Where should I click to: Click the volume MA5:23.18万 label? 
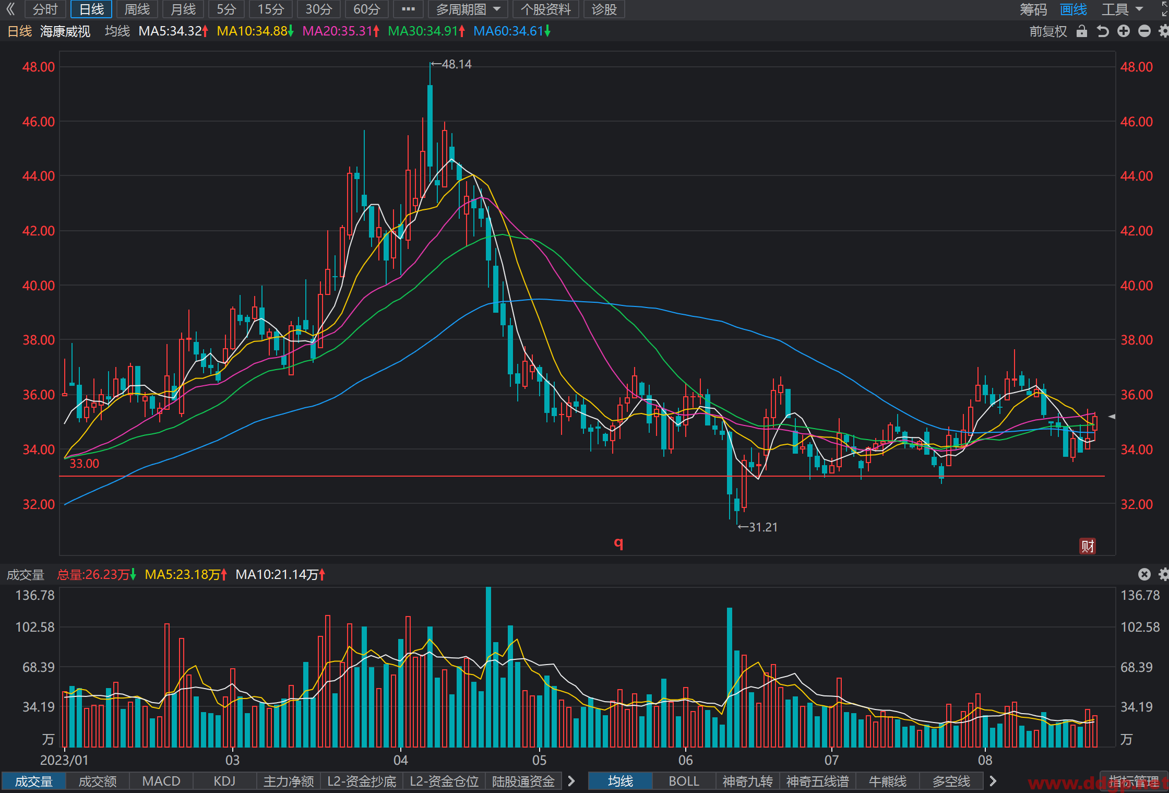click(x=186, y=575)
